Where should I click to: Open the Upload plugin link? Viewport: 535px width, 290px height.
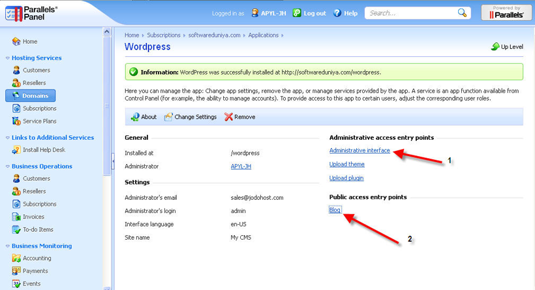pyautogui.click(x=346, y=178)
